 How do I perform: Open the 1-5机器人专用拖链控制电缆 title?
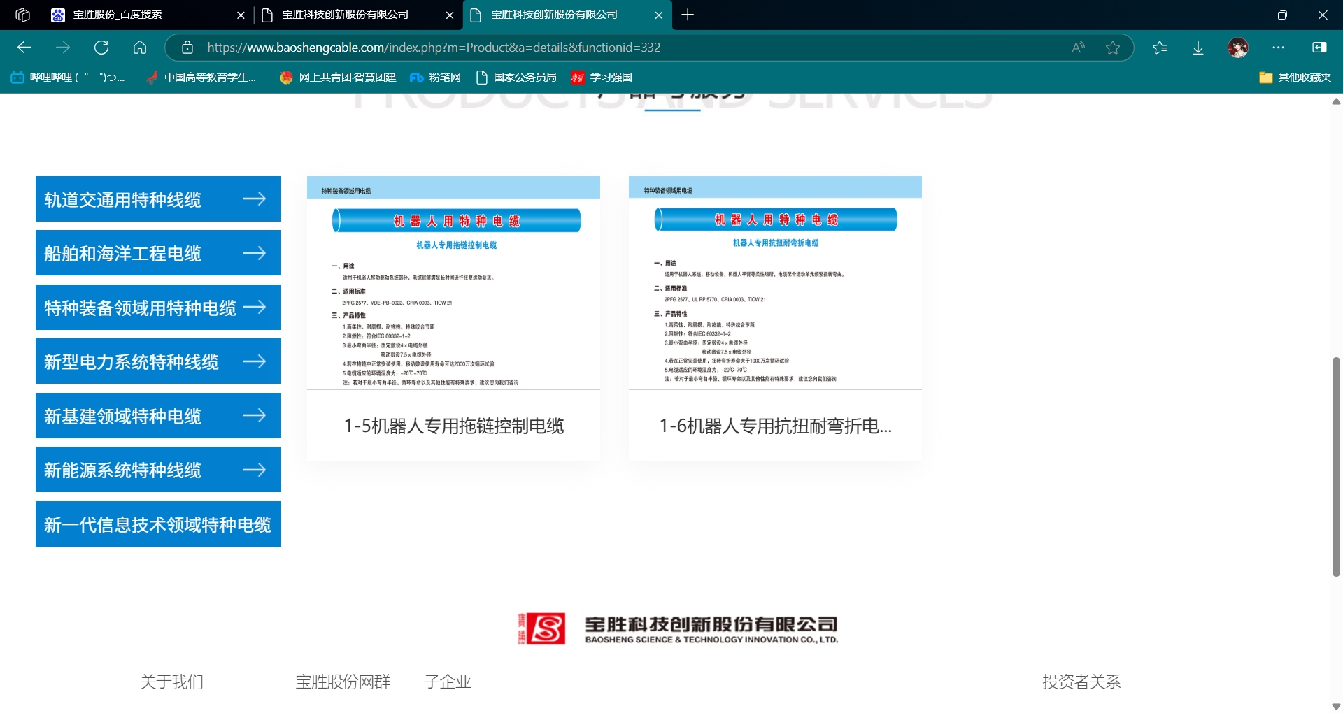coord(453,426)
